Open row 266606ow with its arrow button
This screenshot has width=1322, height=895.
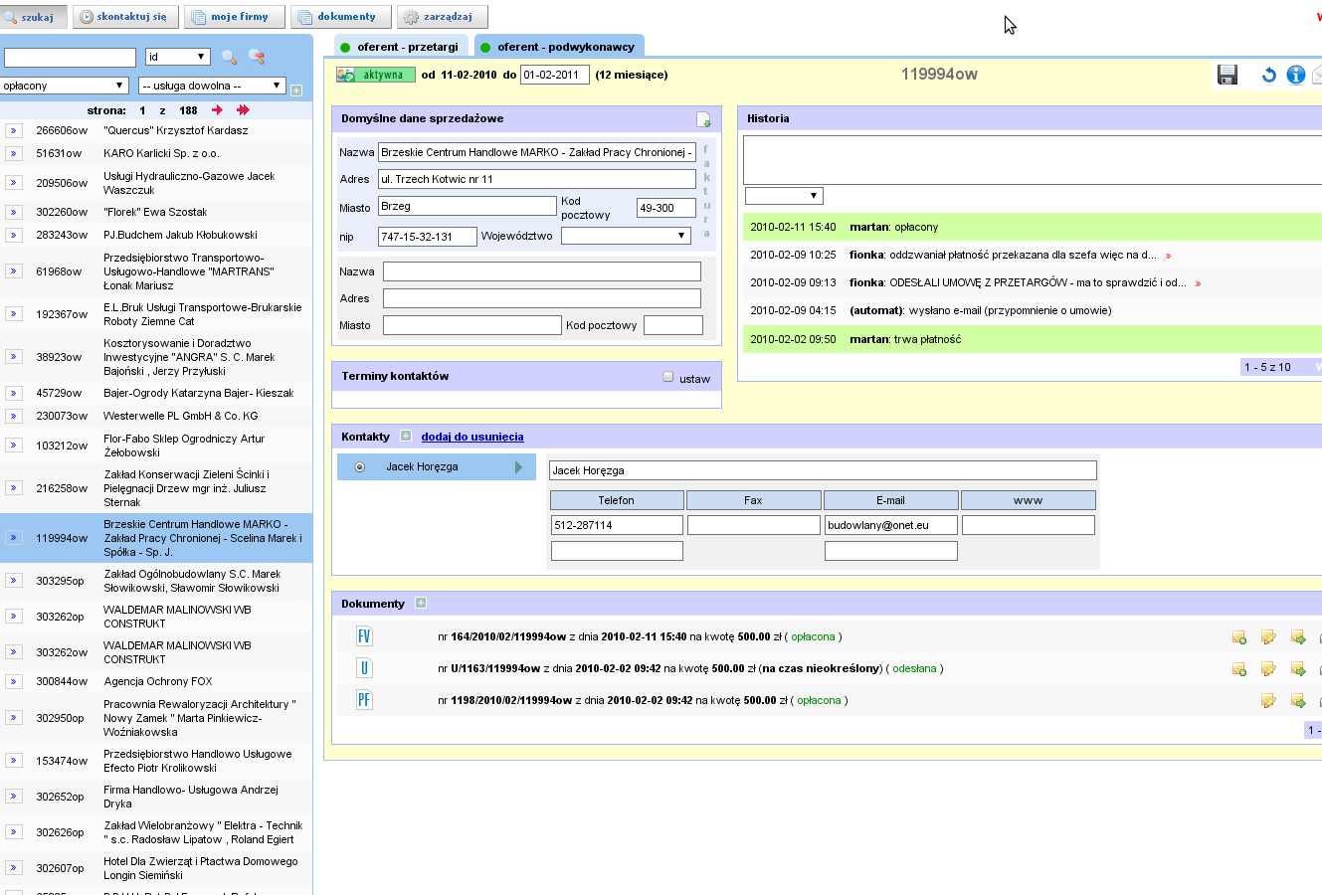click(x=14, y=130)
